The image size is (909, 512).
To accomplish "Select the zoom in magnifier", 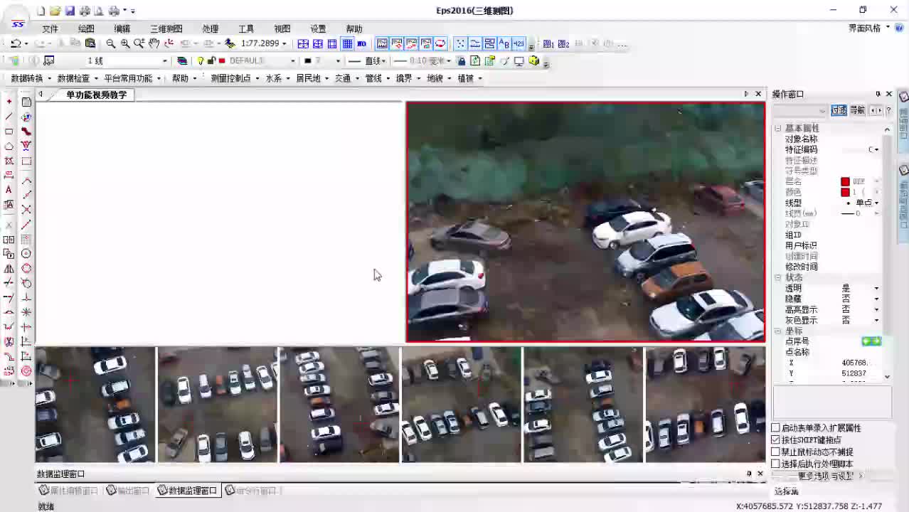I will (x=125, y=43).
